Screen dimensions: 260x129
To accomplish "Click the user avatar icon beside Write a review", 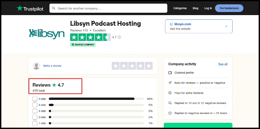I will [x=37, y=66].
